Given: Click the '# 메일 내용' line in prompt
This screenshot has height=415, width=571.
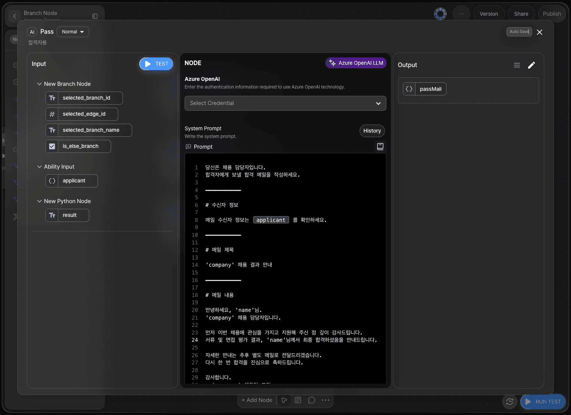Looking at the screenshot, I should (x=219, y=295).
